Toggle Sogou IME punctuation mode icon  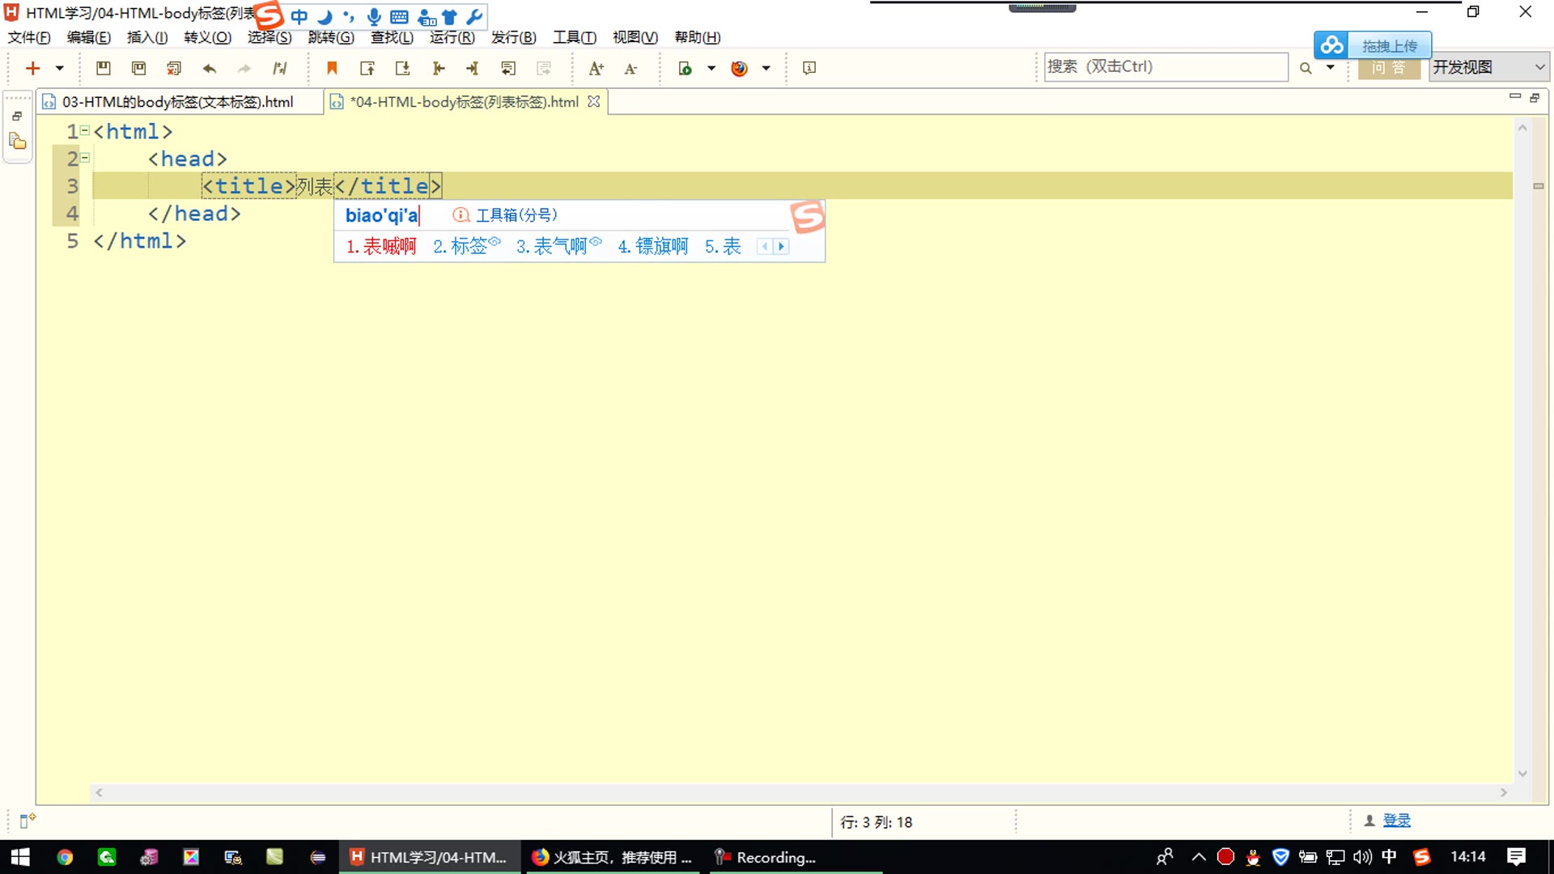[x=349, y=17]
